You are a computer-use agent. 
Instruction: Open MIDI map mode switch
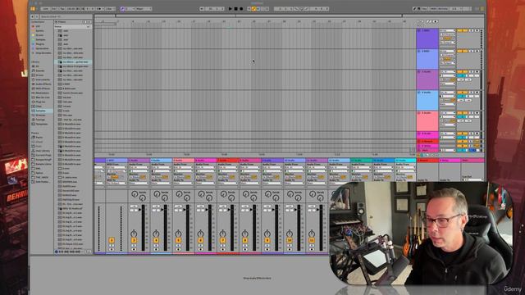440,9
